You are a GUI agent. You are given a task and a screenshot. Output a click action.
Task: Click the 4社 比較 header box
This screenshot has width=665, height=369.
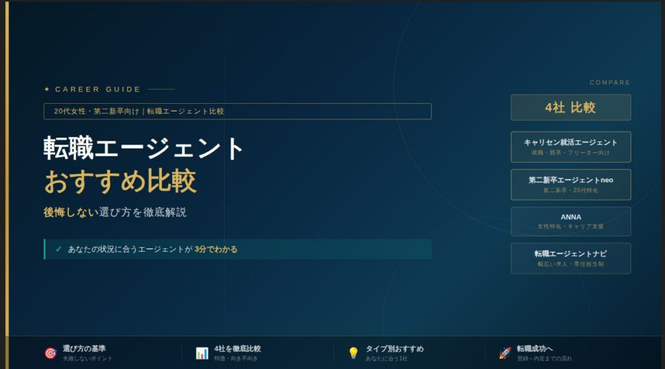click(571, 108)
